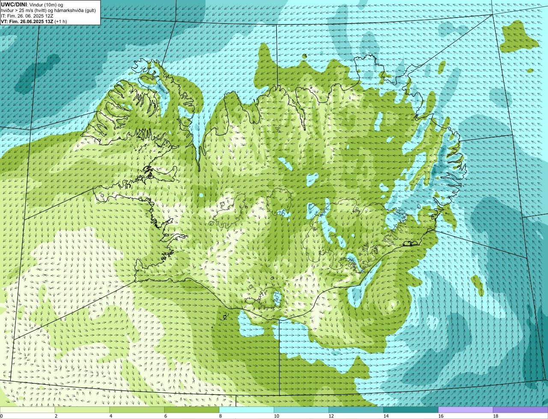The height and width of the screenshot is (419, 548).
Task: Click the 6–8 m/s olive green legend swatch
Action: (x=192, y=410)
